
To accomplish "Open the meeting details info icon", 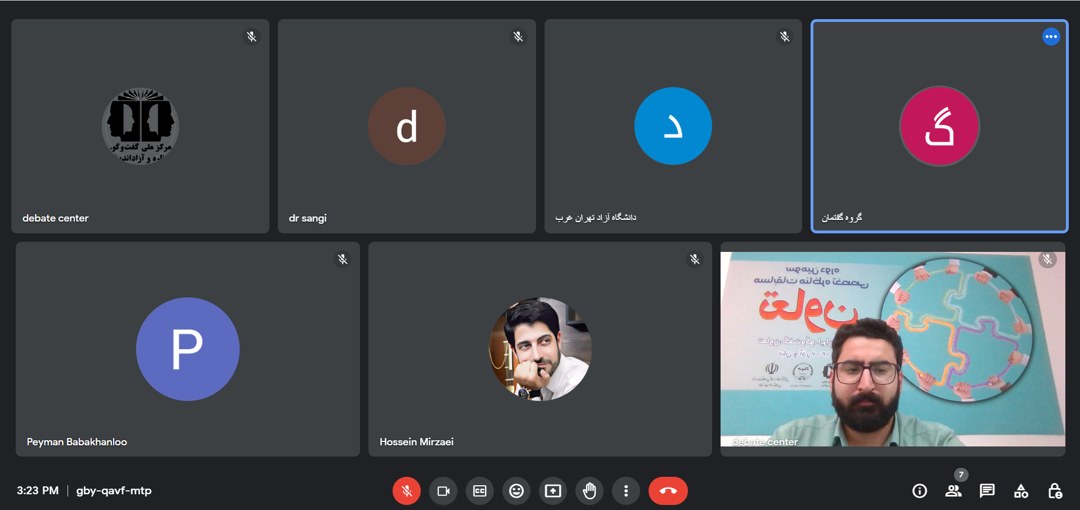I will (x=919, y=491).
